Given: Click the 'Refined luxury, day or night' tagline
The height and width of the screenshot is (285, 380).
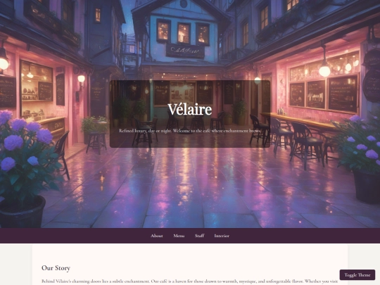Looking at the screenshot, I should click(x=190, y=131).
